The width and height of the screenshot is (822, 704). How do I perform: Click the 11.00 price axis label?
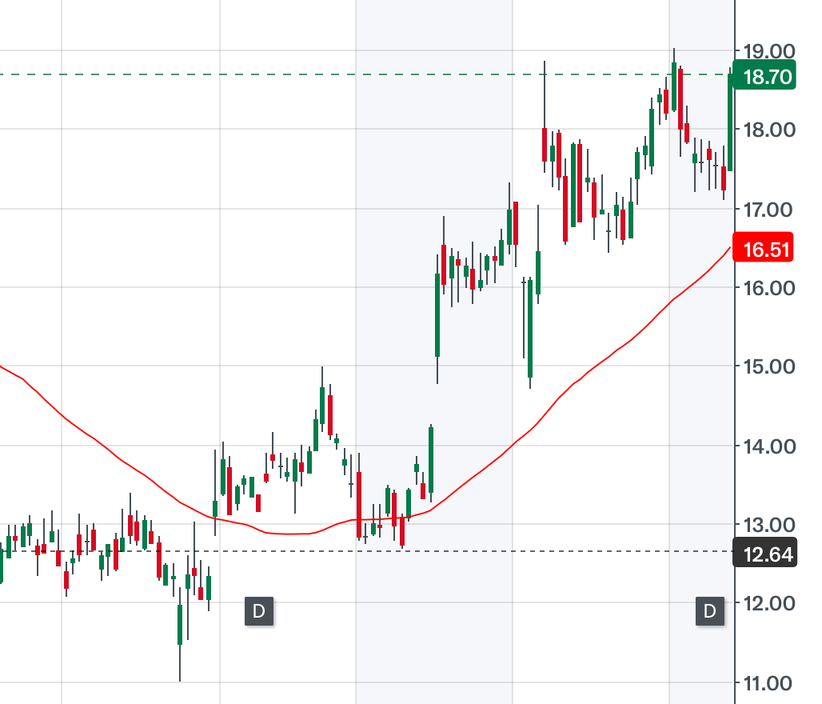point(768,683)
